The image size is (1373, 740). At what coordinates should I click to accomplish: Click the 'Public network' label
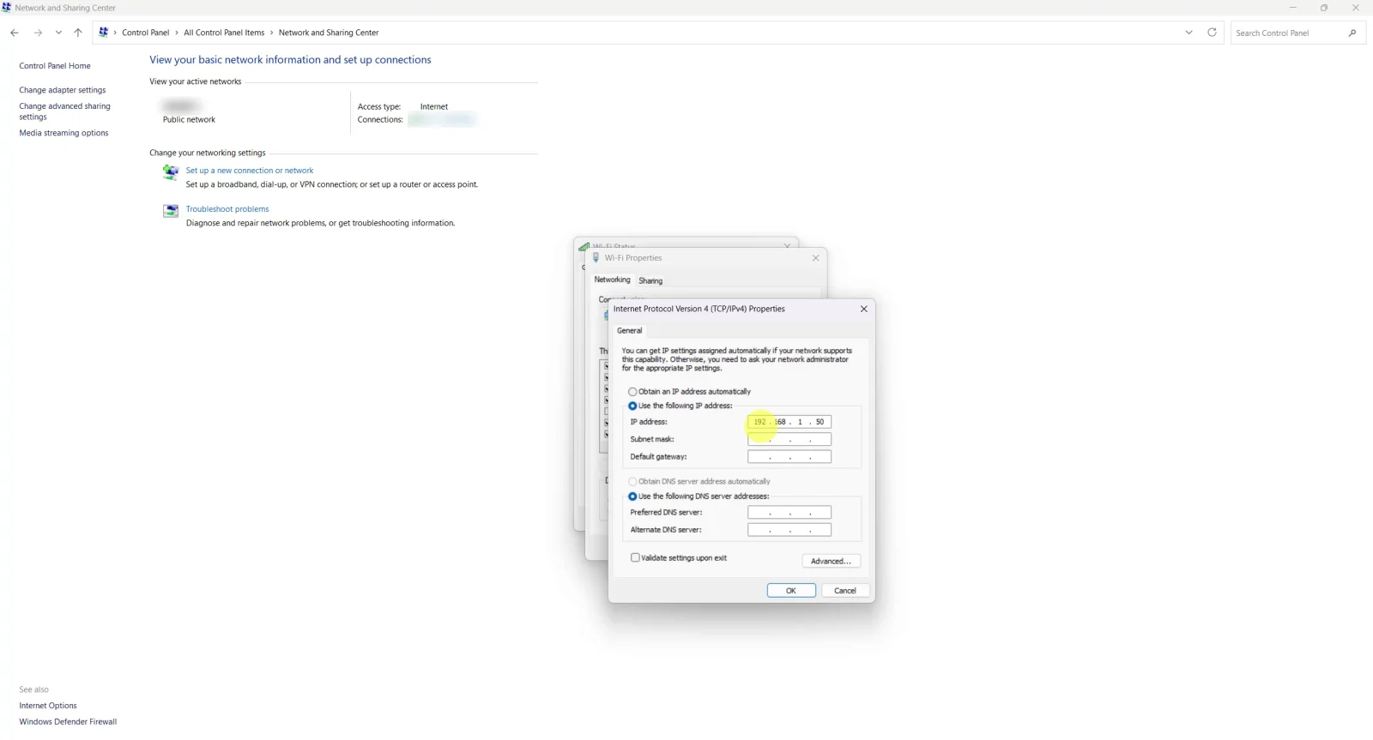[x=189, y=120]
